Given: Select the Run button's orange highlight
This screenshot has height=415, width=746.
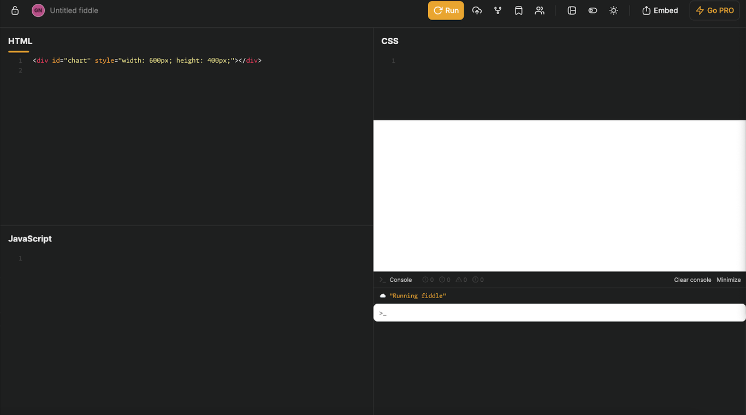Looking at the screenshot, I should (x=446, y=10).
